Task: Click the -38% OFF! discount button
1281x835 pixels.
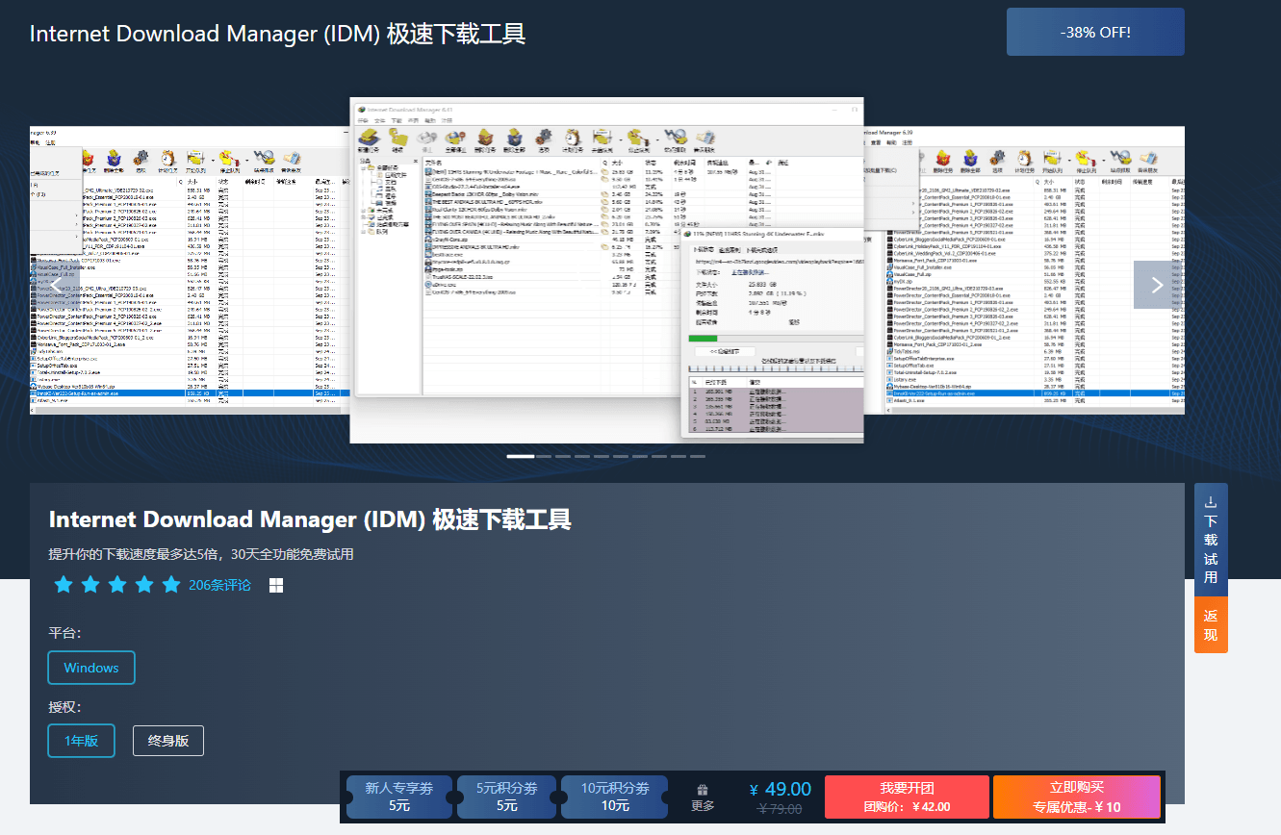Action: pyautogui.click(x=1095, y=32)
